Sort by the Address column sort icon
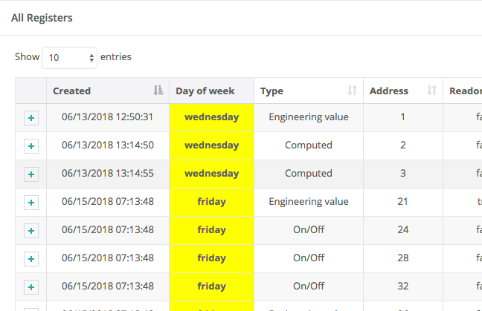 431,90
